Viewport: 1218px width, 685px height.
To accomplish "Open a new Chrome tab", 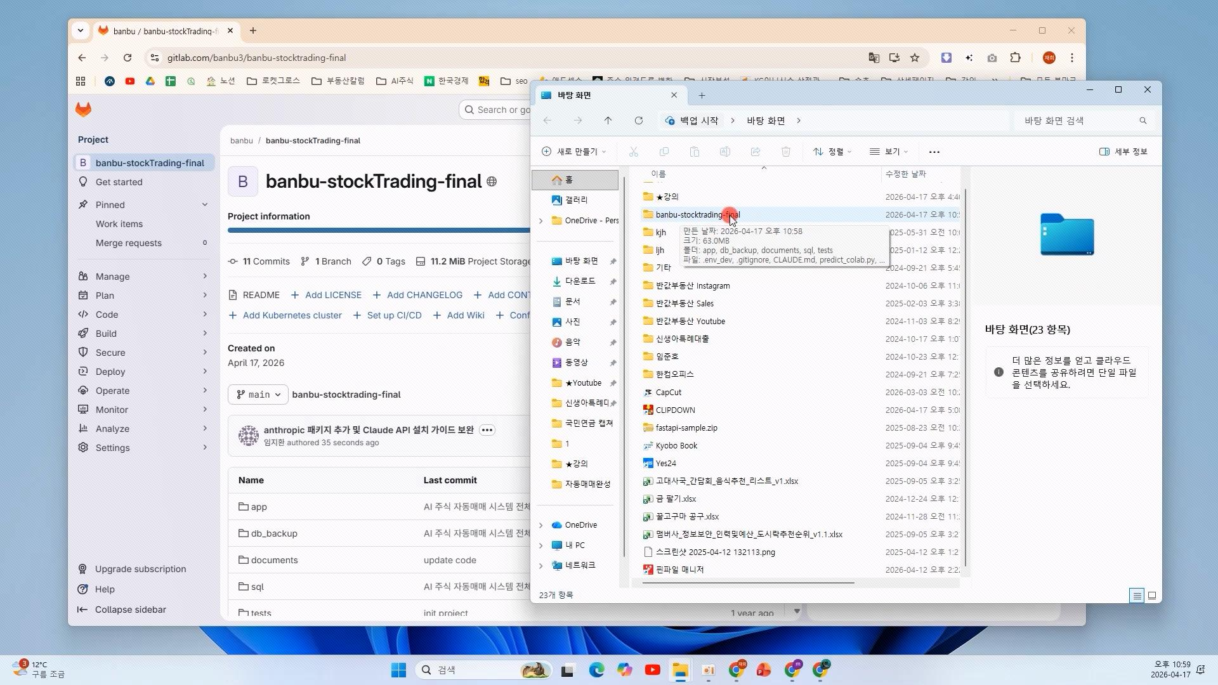I will point(253,30).
